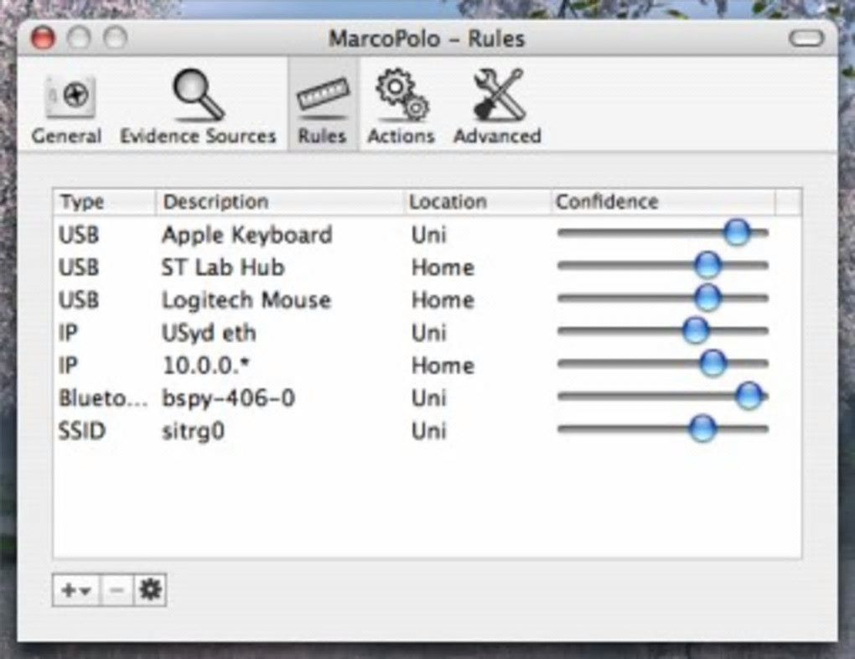Select the Rules ruler toolbar icon

(x=322, y=108)
